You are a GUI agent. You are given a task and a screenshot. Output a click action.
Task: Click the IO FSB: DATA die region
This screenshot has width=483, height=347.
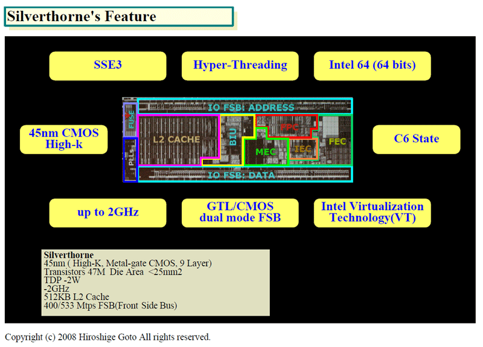click(x=245, y=174)
